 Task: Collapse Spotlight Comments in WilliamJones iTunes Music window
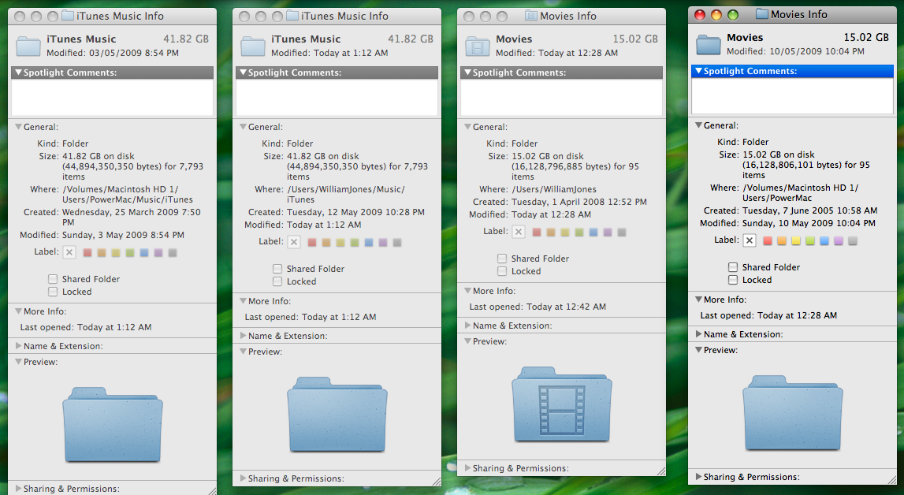pyautogui.click(x=244, y=73)
